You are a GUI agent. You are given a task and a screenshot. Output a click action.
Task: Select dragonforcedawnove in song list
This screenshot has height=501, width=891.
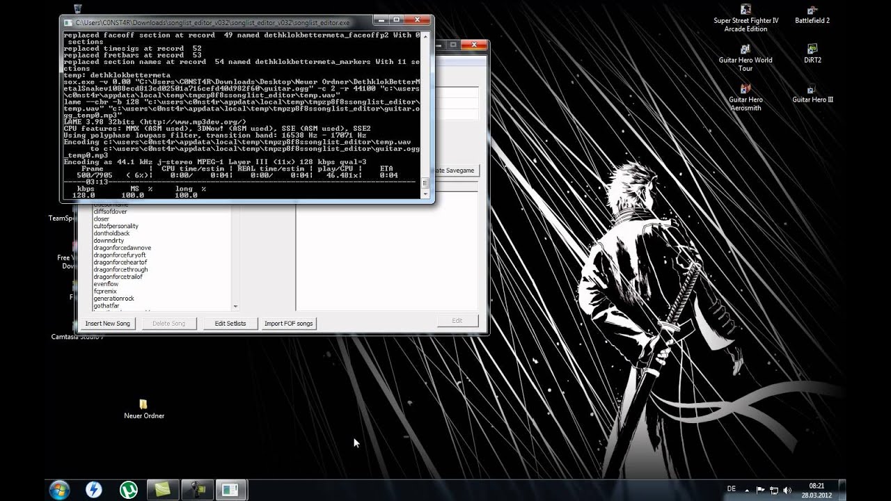(123, 248)
